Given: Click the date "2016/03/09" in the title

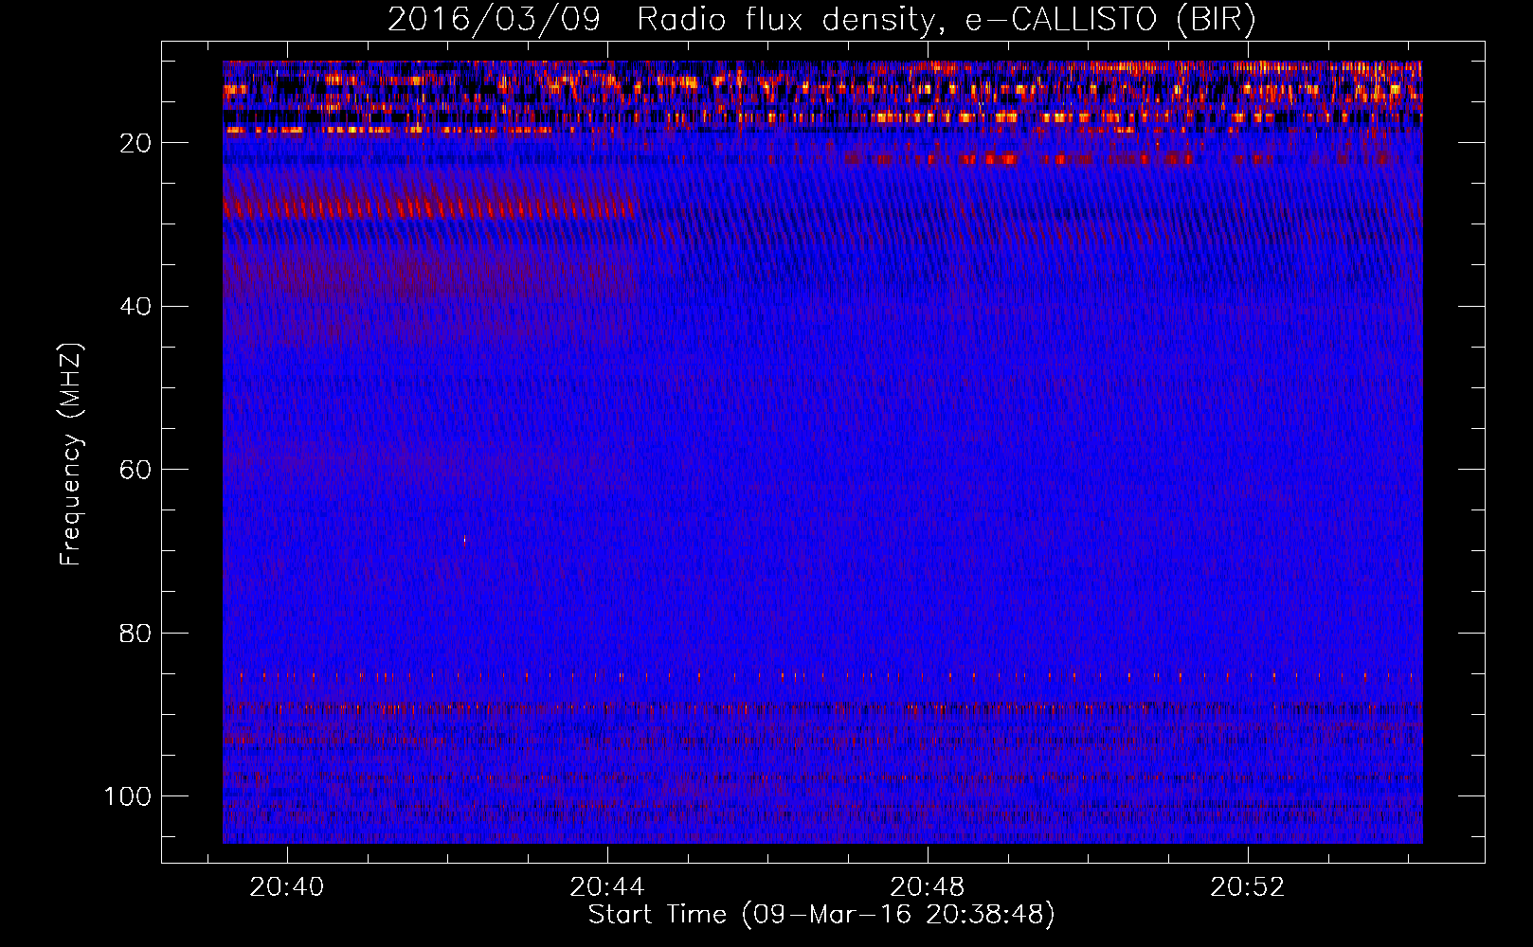Looking at the screenshot, I should (494, 20).
